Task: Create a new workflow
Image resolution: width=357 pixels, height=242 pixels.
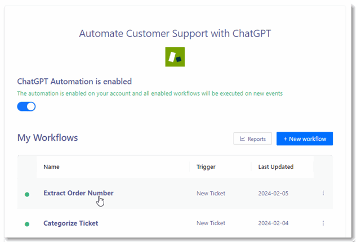Action: [x=305, y=138]
